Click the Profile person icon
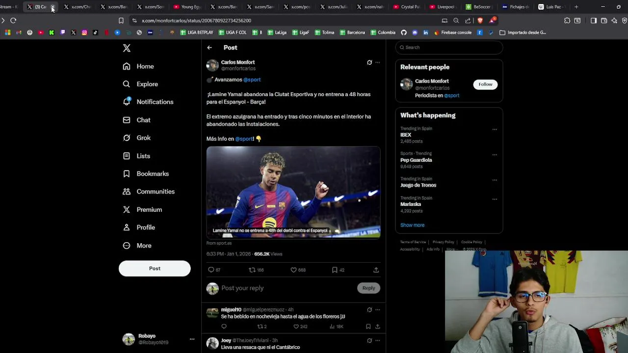 (x=127, y=227)
